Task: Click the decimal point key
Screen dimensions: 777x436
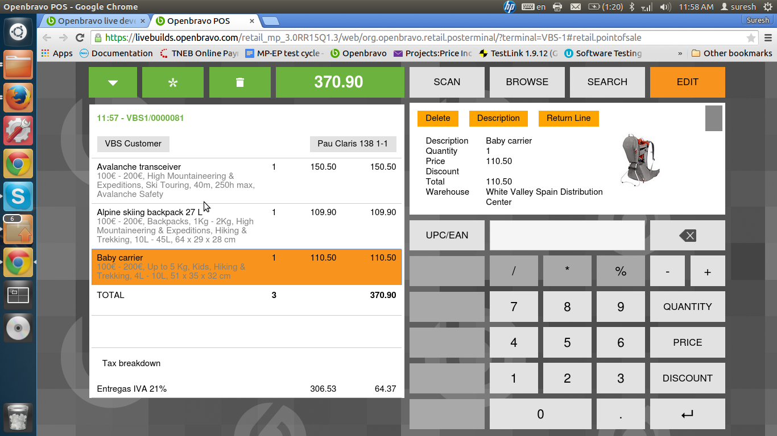Action: [621, 414]
